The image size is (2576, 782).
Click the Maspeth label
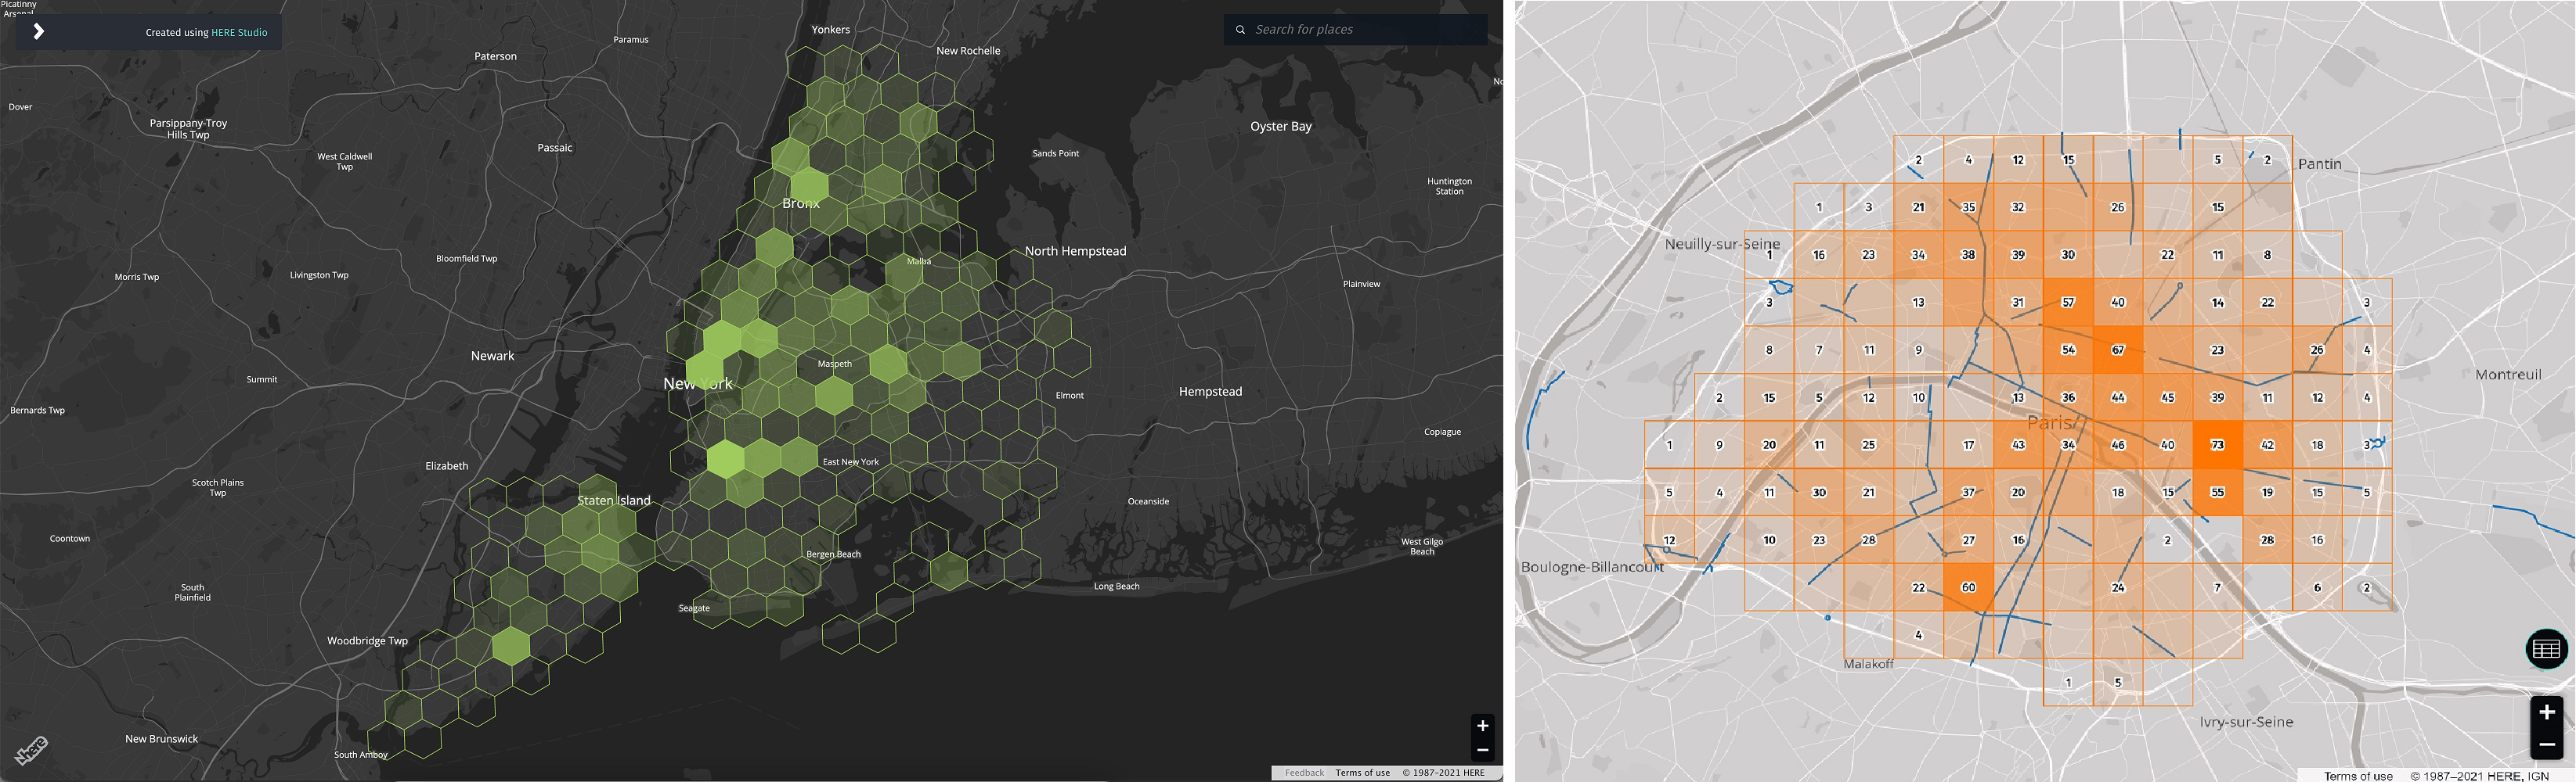[x=834, y=364]
